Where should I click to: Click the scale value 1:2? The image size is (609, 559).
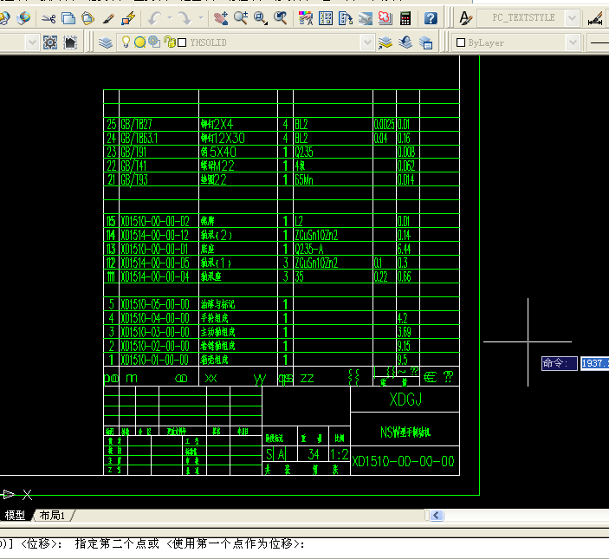(339, 454)
